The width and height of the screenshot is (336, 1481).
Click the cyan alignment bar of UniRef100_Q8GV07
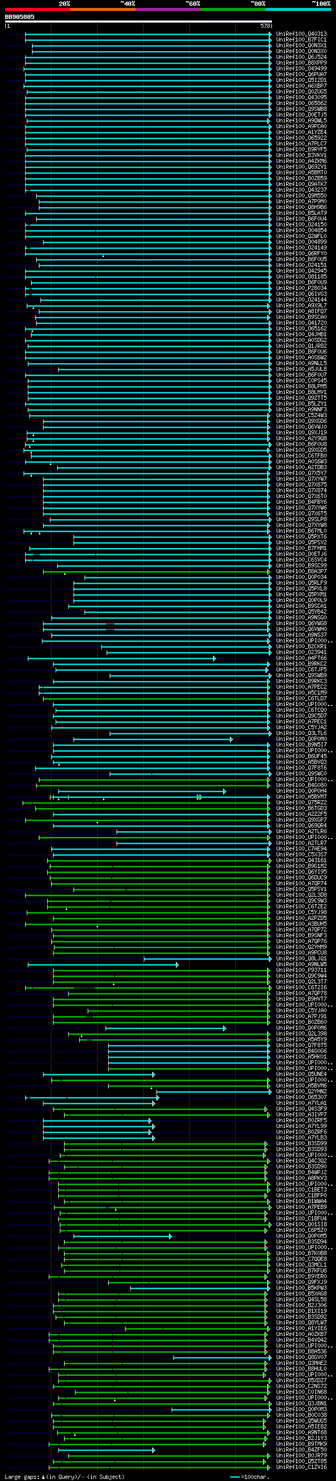(222, 1358)
